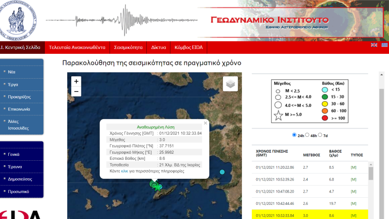The width and height of the screenshot is (389, 219).
Task: Click the ΜΕΓΕΘΟΣ column header
Action: pyautogui.click(x=311, y=155)
